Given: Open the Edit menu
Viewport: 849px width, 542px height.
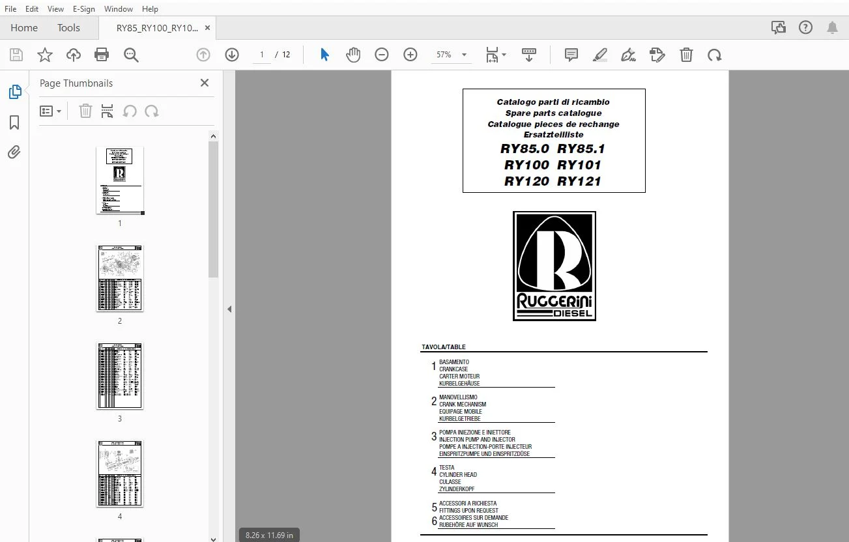Looking at the screenshot, I should click(x=32, y=9).
